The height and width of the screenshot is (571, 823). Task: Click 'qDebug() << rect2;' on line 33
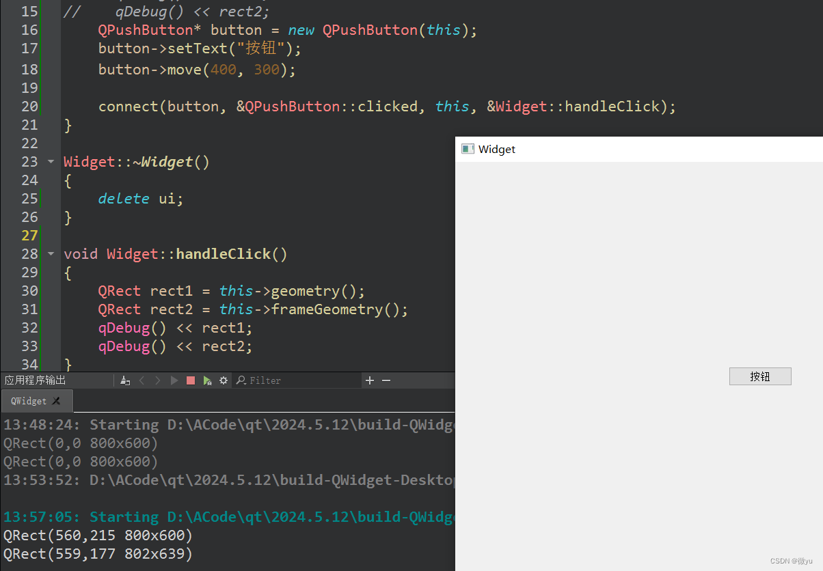pos(175,346)
